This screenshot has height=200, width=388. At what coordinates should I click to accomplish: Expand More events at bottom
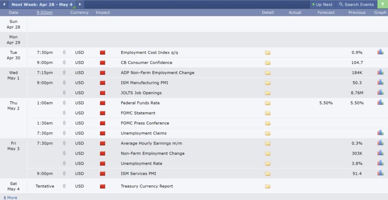pos(10,197)
